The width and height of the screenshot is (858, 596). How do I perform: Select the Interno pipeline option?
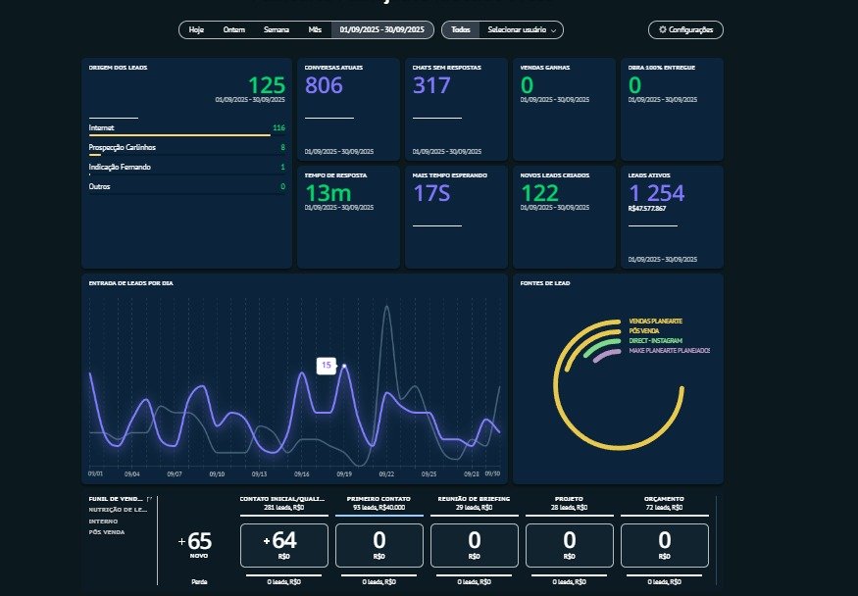[x=102, y=521]
